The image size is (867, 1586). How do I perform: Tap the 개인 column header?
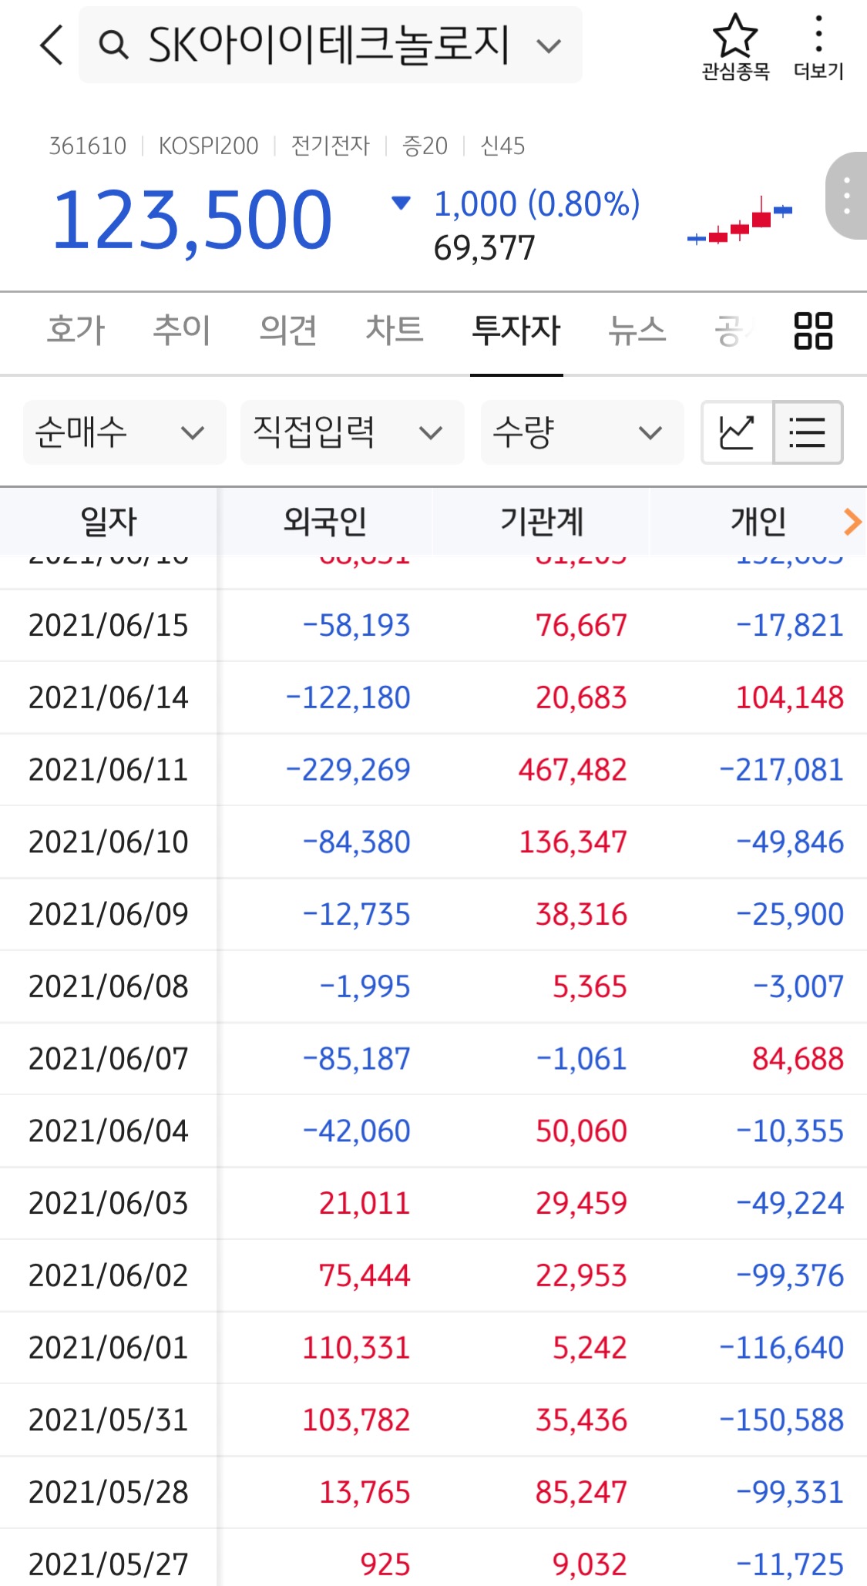click(x=758, y=522)
